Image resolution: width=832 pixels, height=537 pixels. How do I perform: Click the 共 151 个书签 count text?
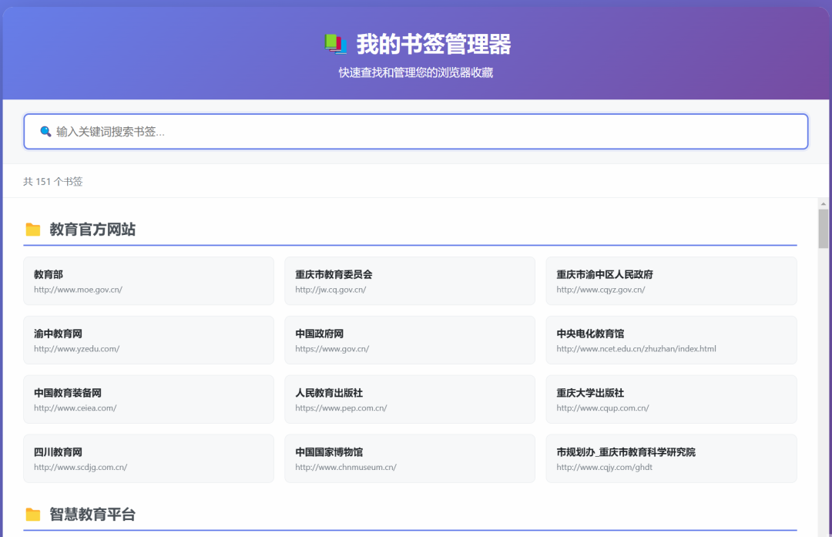[53, 182]
